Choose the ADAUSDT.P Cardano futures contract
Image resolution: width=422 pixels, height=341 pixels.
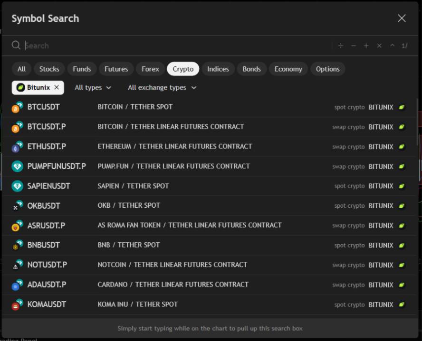[x=47, y=285]
